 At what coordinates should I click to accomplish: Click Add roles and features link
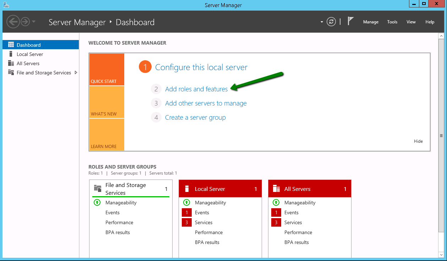tap(196, 89)
